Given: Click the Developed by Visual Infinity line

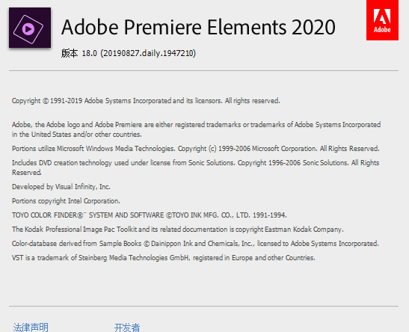Looking at the screenshot, I should pyautogui.click(x=61, y=187).
